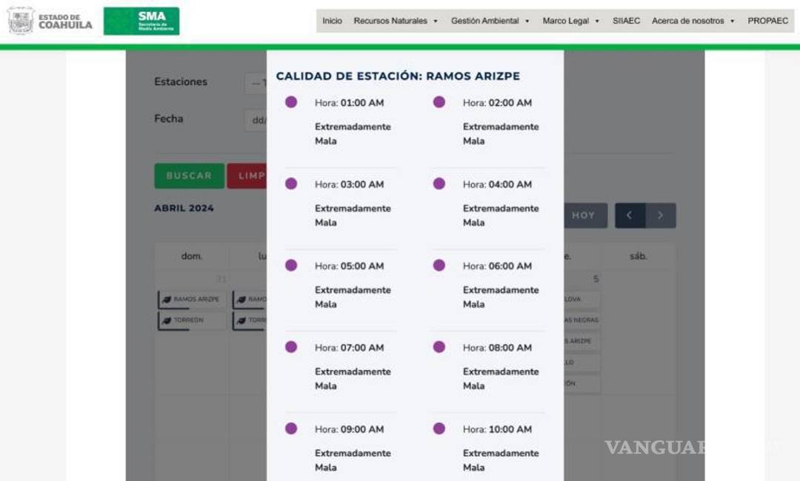Screen dimensions: 800x481
Task: Advance to next month with the right chevron
Action: click(x=660, y=215)
